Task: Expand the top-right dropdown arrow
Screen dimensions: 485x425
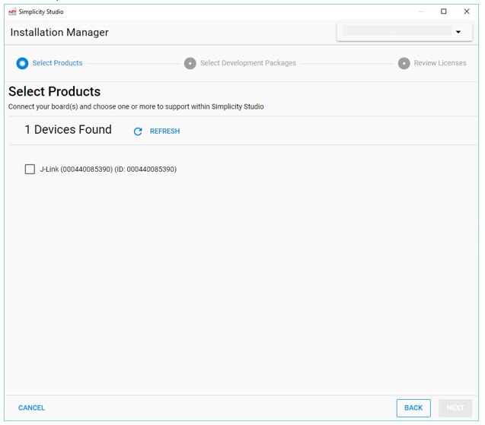Action: (458, 32)
